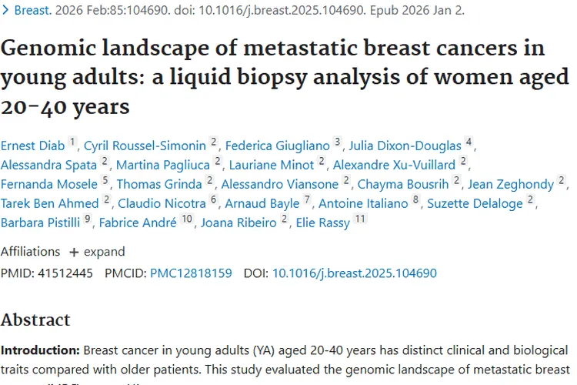Click affiliation superscript 1 after Ernest Diab
The height and width of the screenshot is (385, 577).
click(72, 142)
